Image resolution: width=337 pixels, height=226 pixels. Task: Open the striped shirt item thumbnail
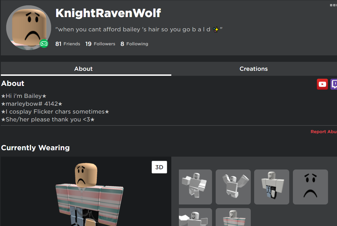[233, 217]
